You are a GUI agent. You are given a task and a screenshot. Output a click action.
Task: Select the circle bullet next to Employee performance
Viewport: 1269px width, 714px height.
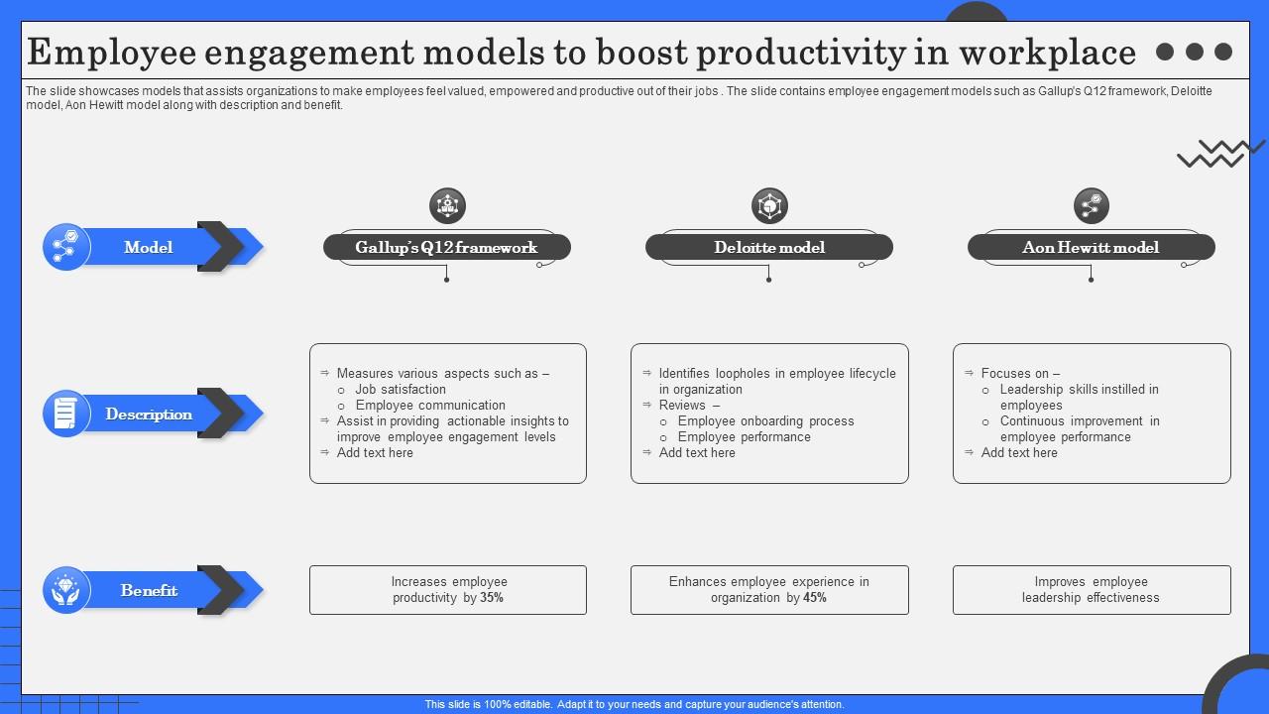[662, 436]
